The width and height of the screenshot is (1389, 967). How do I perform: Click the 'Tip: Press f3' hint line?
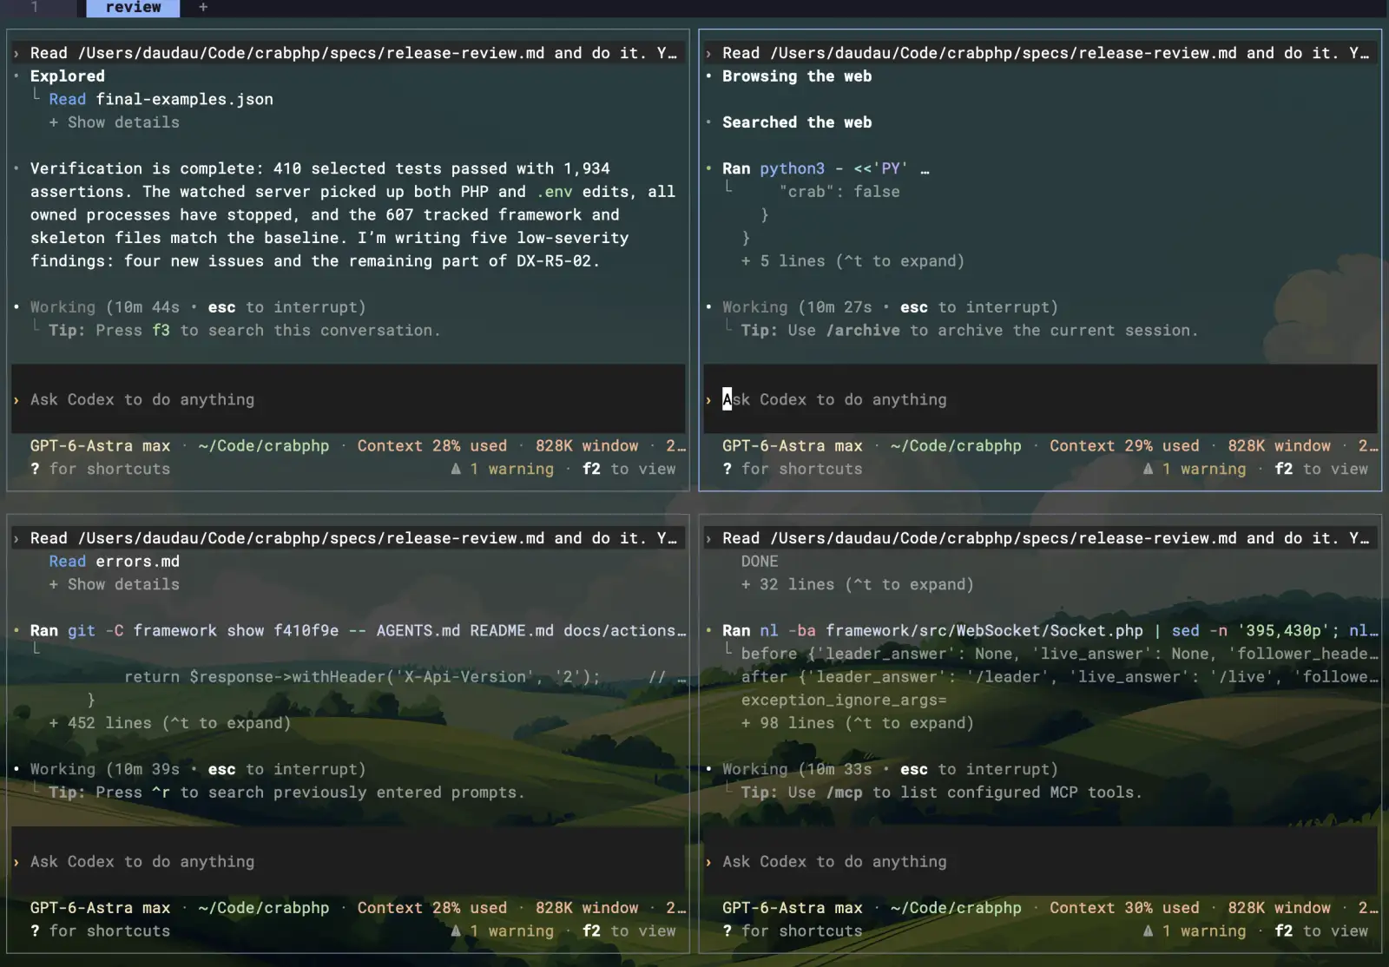245,331
